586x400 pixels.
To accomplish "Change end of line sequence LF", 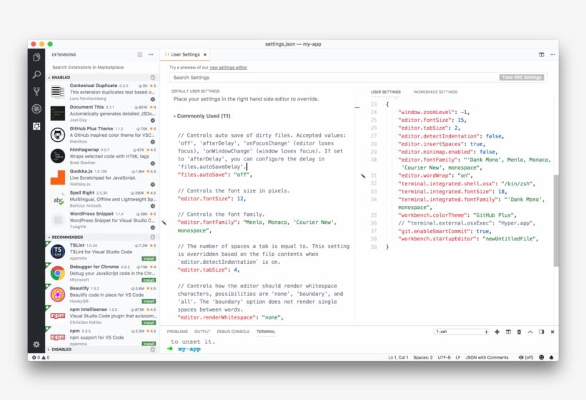I will coord(458,357).
